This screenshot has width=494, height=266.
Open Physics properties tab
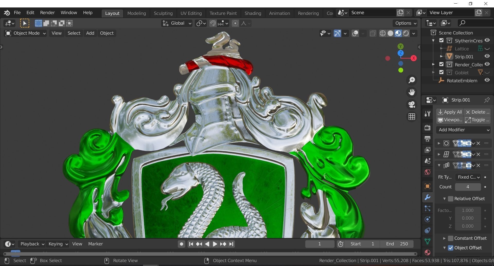coord(427,219)
